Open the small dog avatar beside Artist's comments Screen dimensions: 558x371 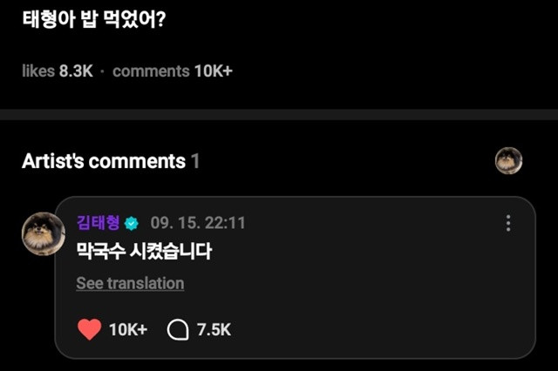coord(508,160)
